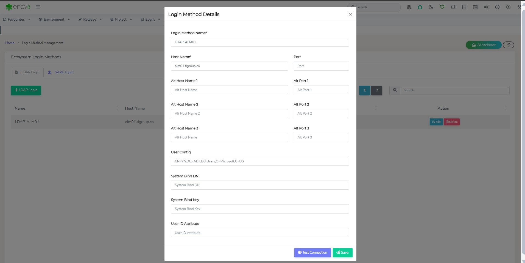Toggle dark mode moon icon
Viewport: 525px width, 263px height.
(x=431, y=7)
